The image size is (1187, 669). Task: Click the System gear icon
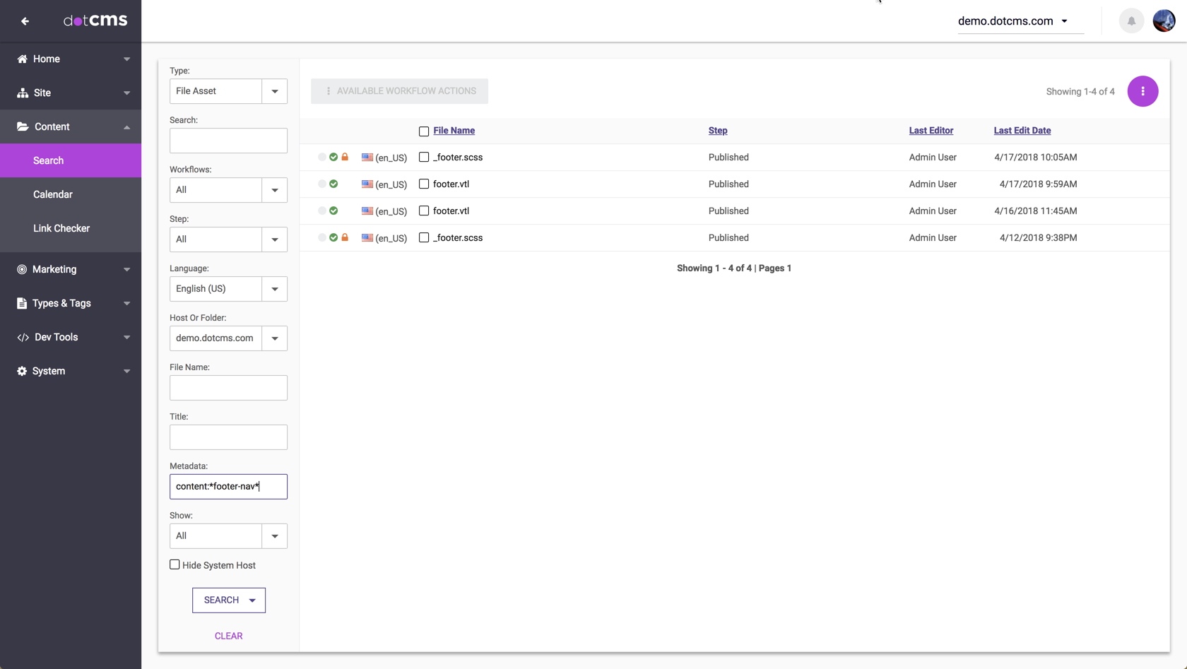pos(22,371)
